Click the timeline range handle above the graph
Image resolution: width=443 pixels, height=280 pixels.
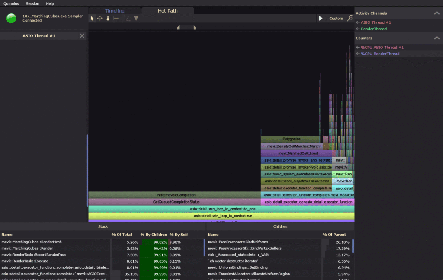(x=186, y=28)
